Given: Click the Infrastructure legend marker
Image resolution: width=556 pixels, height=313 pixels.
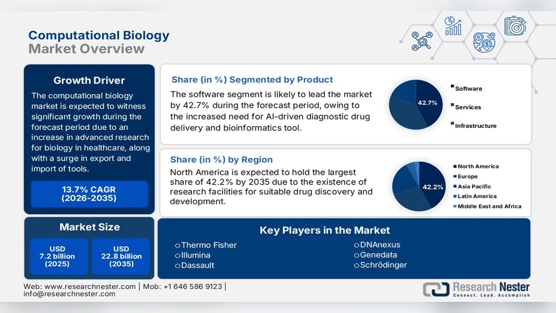Looking at the screenshot, I should click(451, 125).
